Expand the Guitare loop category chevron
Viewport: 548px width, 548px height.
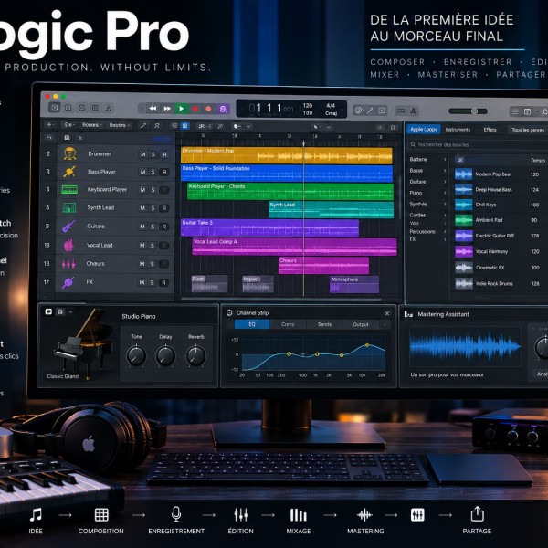pos(445,182)
